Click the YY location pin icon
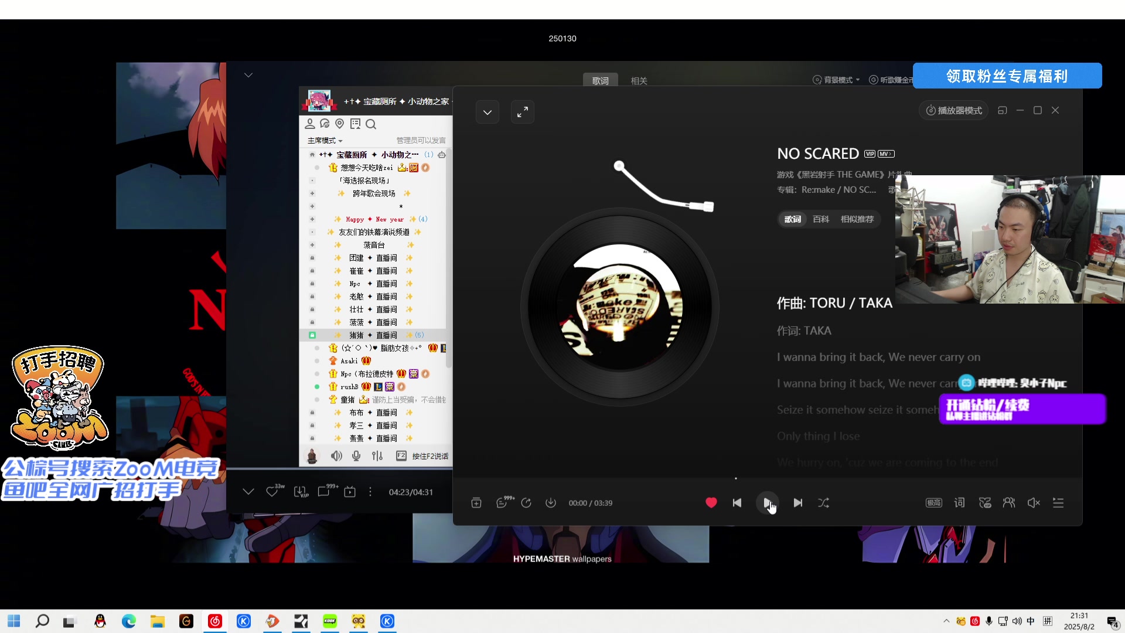 click(340, 124)
